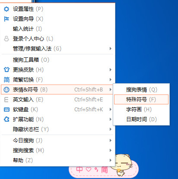Select 特殊符号 in the submenu
This screenshot has height=179, width=178.
pos(141,99)
